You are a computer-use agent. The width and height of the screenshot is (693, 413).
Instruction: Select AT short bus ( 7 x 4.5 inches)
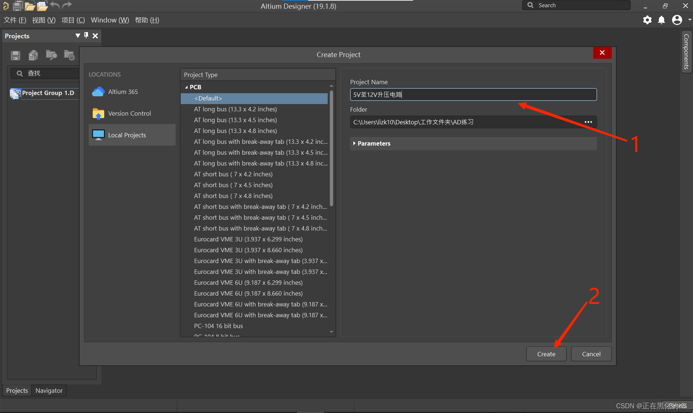pos(254,185)
